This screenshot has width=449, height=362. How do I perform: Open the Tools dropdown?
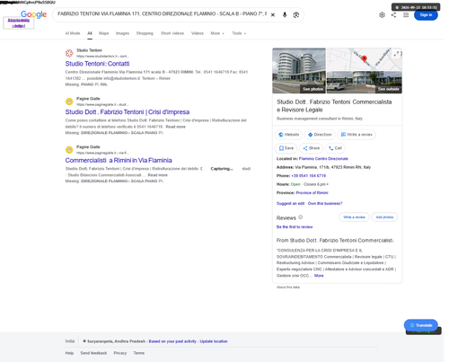[x=239, y=33]
